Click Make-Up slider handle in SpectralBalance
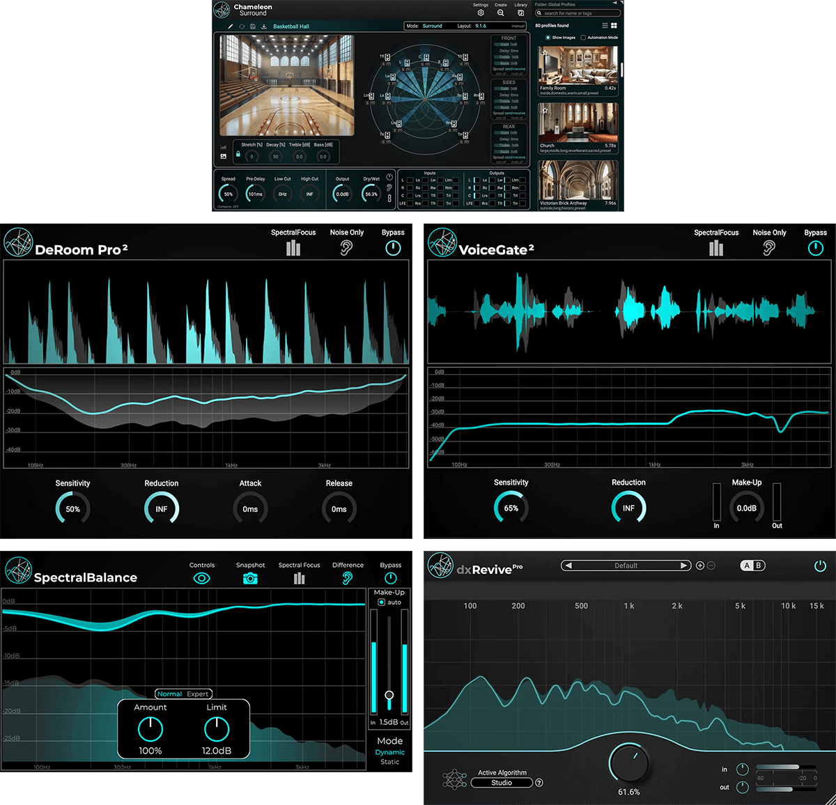 tap(389, 695)
